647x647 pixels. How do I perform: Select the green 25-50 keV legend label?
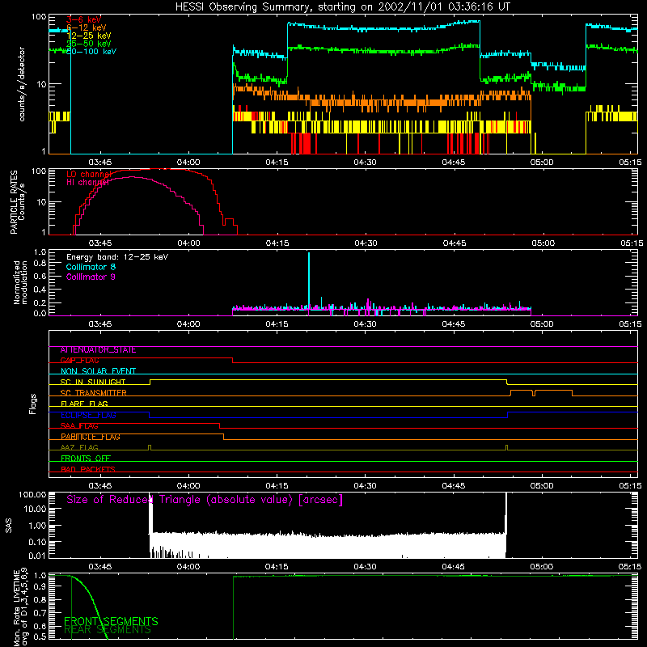click(88, 44)
